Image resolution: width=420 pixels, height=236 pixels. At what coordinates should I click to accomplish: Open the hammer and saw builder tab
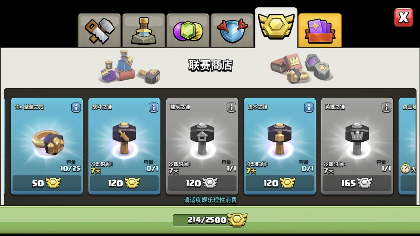[100, 30]
